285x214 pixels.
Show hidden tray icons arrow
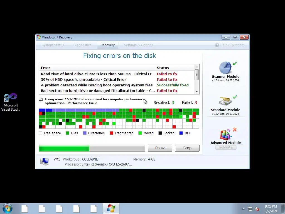pos(243,209)
